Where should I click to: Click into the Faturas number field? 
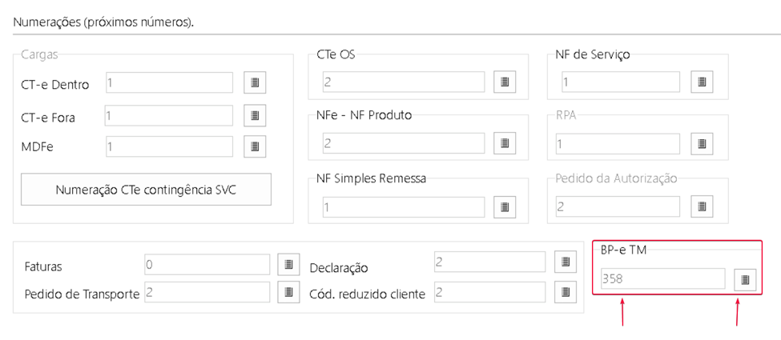(x=207, y=265)
